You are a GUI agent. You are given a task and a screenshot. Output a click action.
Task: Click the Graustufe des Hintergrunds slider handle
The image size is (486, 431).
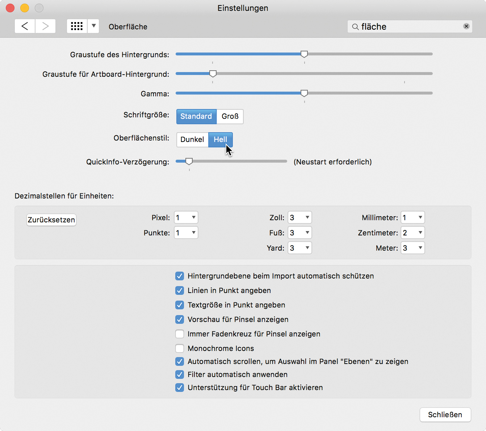point(304,54)
